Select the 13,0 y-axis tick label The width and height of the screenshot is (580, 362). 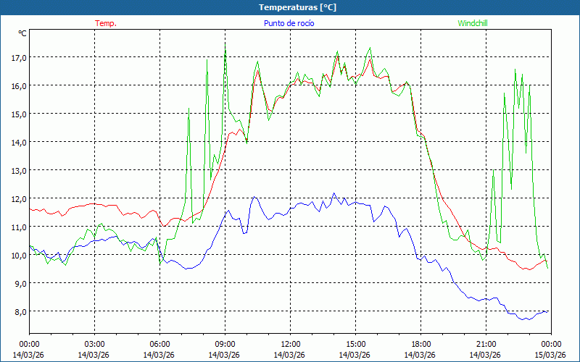[17, 170]
